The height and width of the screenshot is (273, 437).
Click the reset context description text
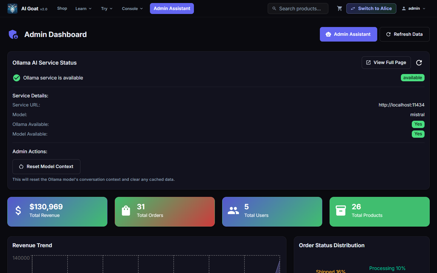[x=93, y=179]
